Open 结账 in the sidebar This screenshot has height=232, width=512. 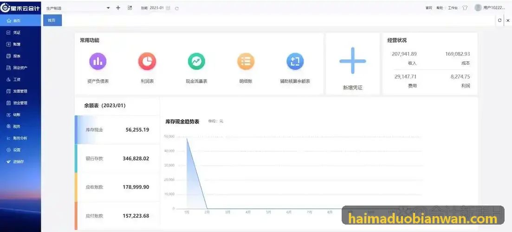20,115
